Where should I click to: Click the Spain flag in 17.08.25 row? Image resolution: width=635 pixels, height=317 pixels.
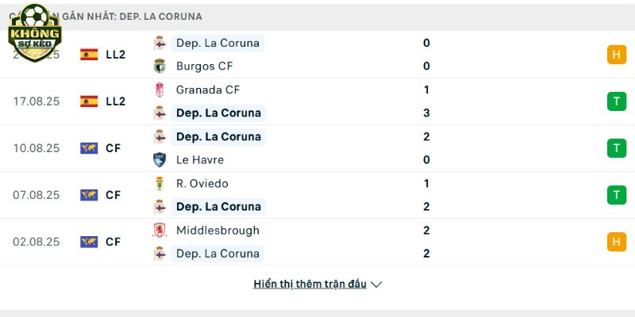pyautogui.click(x=89, y=101)
